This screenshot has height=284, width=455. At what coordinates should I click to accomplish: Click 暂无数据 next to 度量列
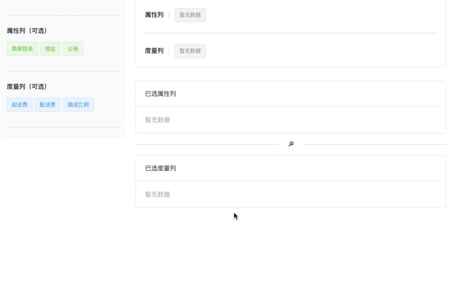point(190,51)
